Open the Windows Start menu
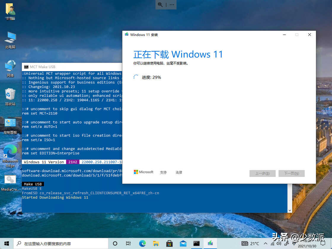332x249 pixels. coord(7,243)
